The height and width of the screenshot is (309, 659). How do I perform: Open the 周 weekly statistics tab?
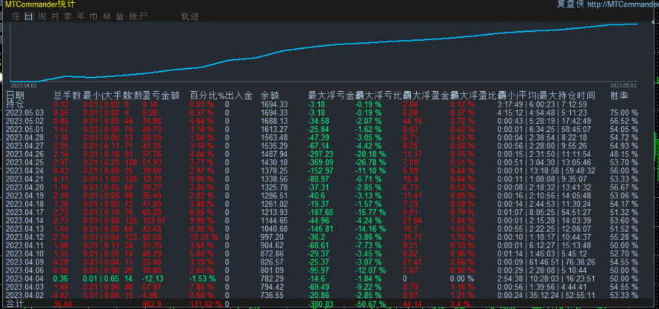(x=41, y=17)
